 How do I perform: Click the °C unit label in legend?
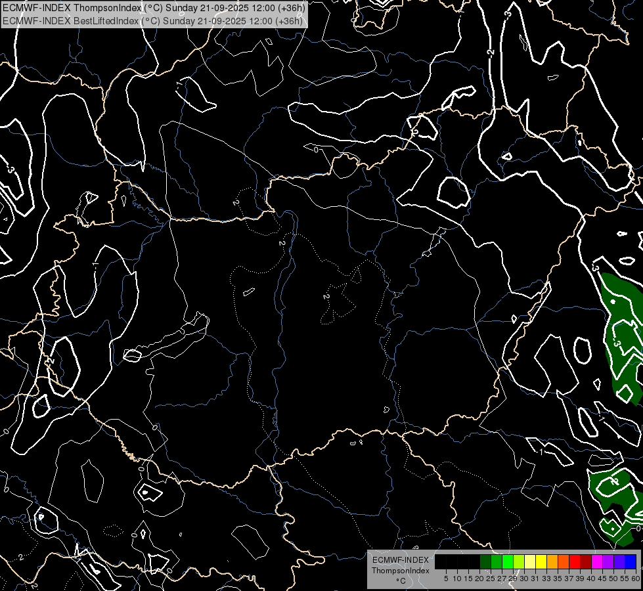pos(400,581)
